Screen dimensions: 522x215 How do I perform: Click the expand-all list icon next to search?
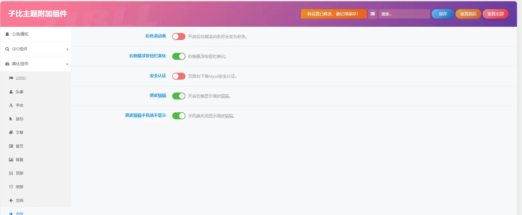point(372,14)
